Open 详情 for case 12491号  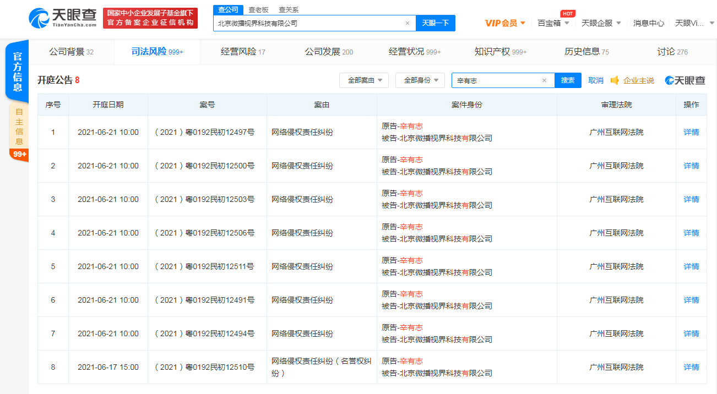691,300
